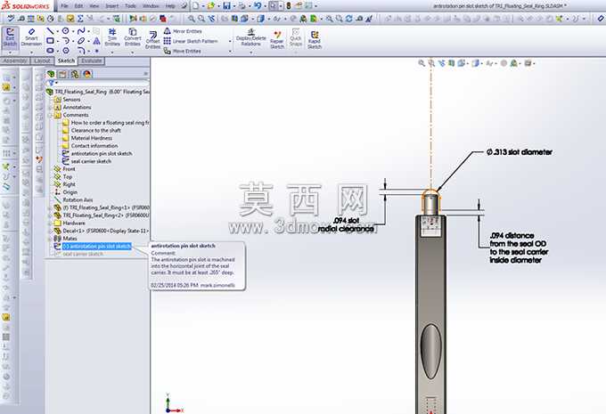Select the Comments folder in the tree
606x414 pixels.
pos(76,115)
